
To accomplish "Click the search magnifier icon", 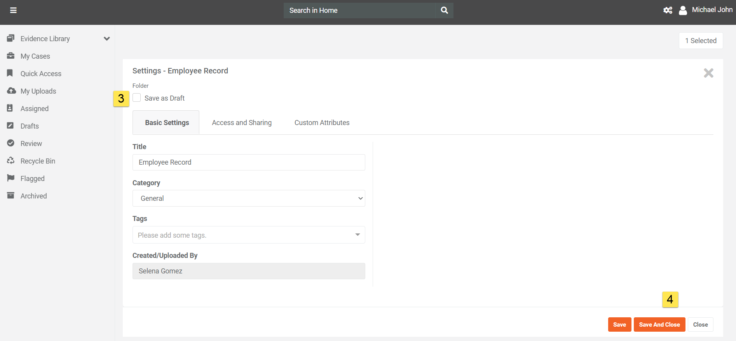I will pyautogui.click(x=444, y=10).
